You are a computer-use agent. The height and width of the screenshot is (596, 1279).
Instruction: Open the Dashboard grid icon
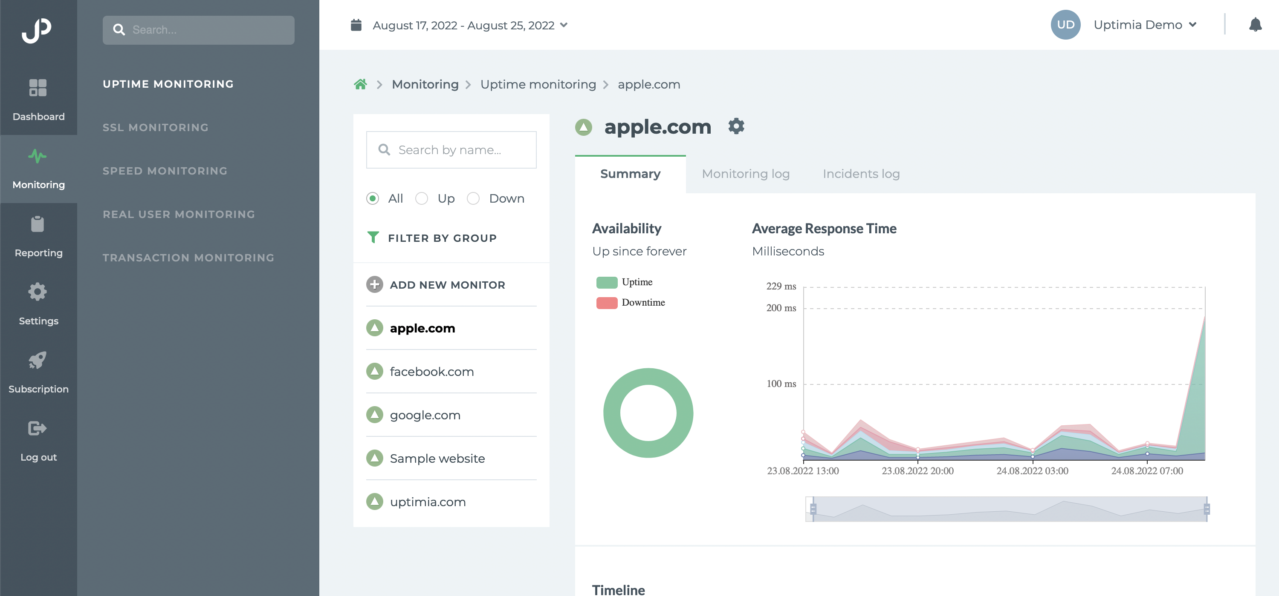coord(38,88)
